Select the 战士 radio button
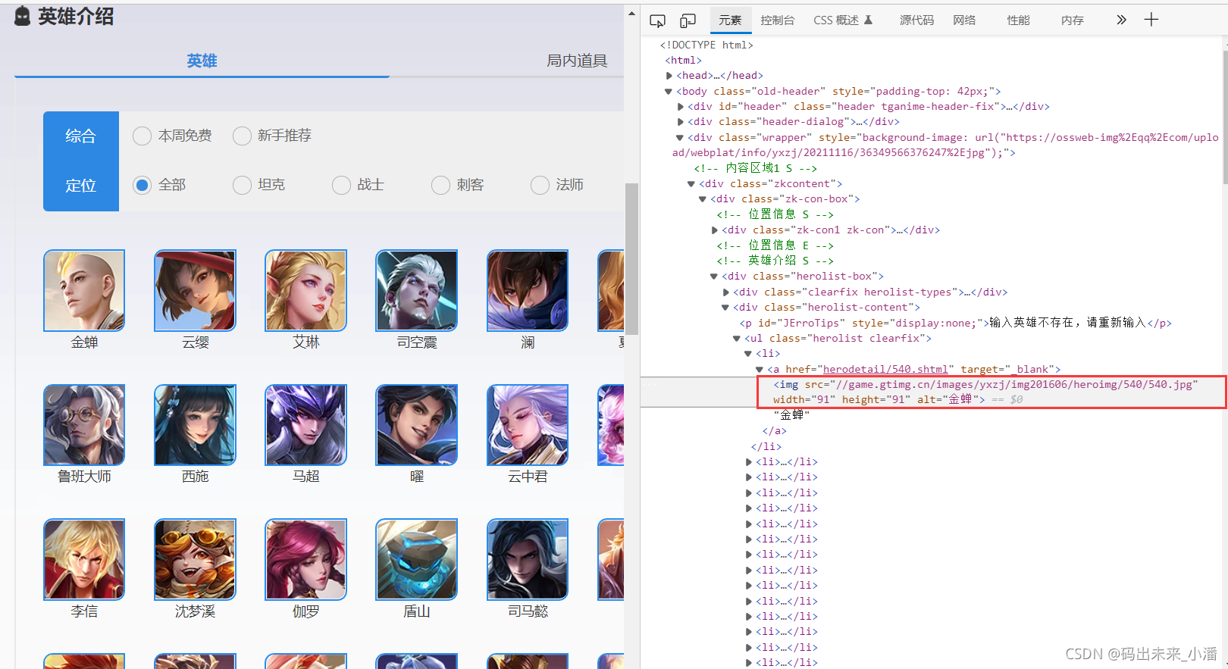This screenshot has width=1228, height=669. 341,185
